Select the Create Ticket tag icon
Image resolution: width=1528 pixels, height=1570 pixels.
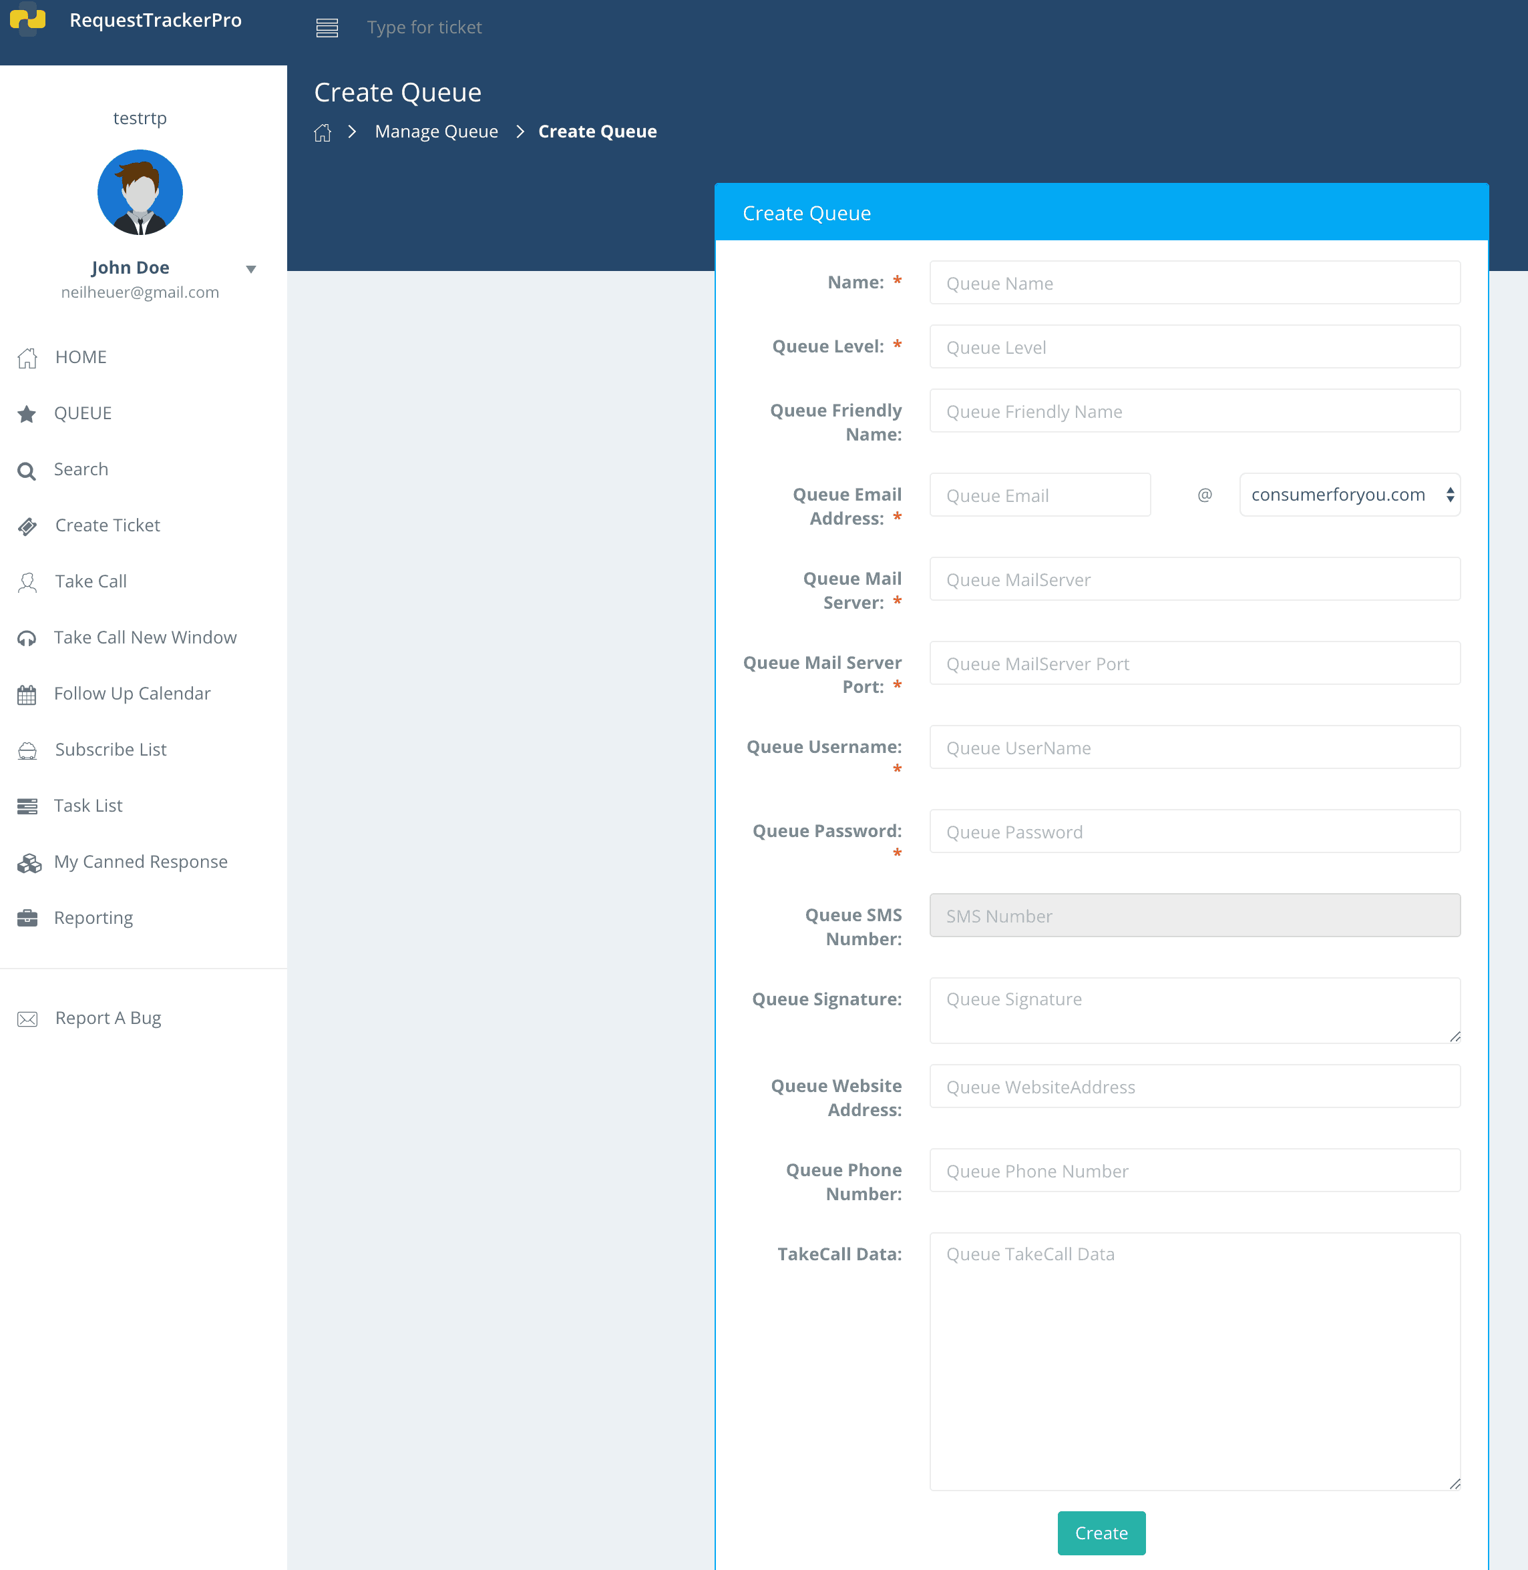27,526
